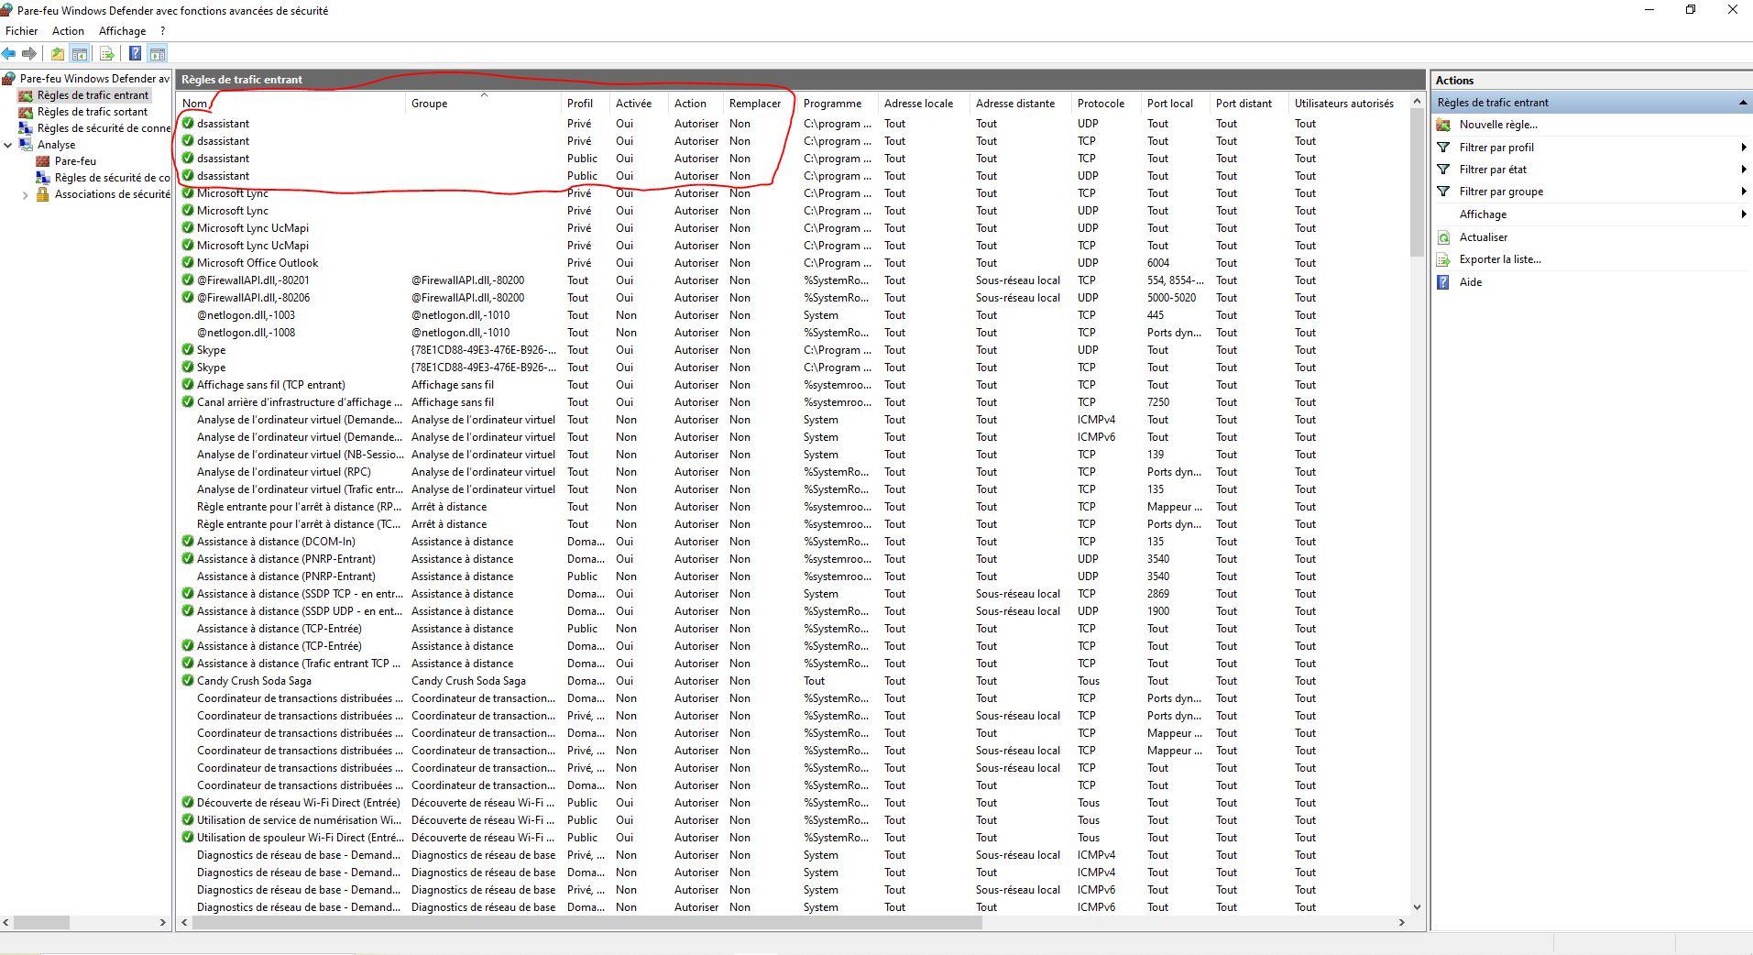
Task: Open the Filtrer par profil submenu arrow
Action: (x=1743, y=148)
